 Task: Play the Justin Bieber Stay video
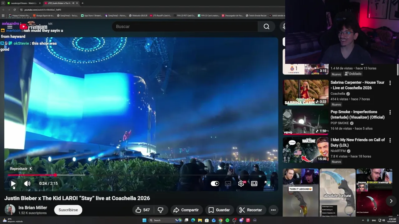(13, 184)
